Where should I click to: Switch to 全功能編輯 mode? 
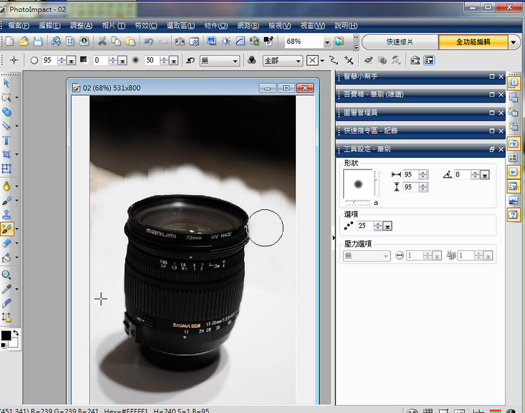tap(473, 42)
